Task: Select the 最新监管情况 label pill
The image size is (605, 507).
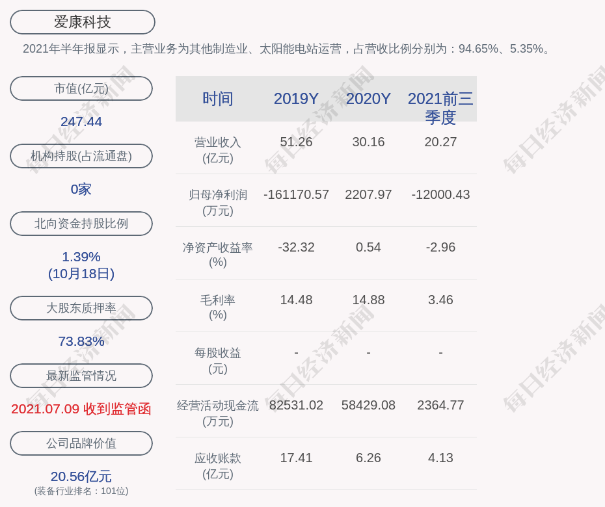Action: tap(81, 376)
